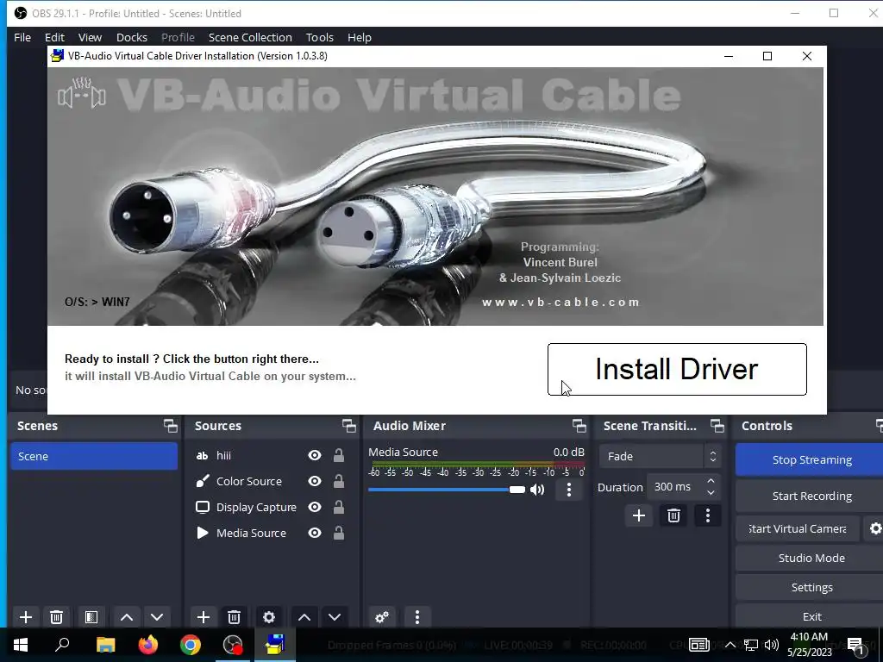Open Windows taskbar search
Screen dimensions: 883x662
tap(62, 645)
